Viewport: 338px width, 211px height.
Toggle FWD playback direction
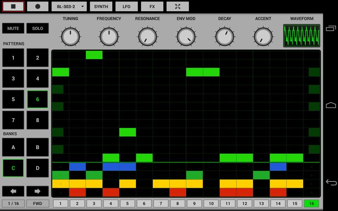[x=37, y=203]
